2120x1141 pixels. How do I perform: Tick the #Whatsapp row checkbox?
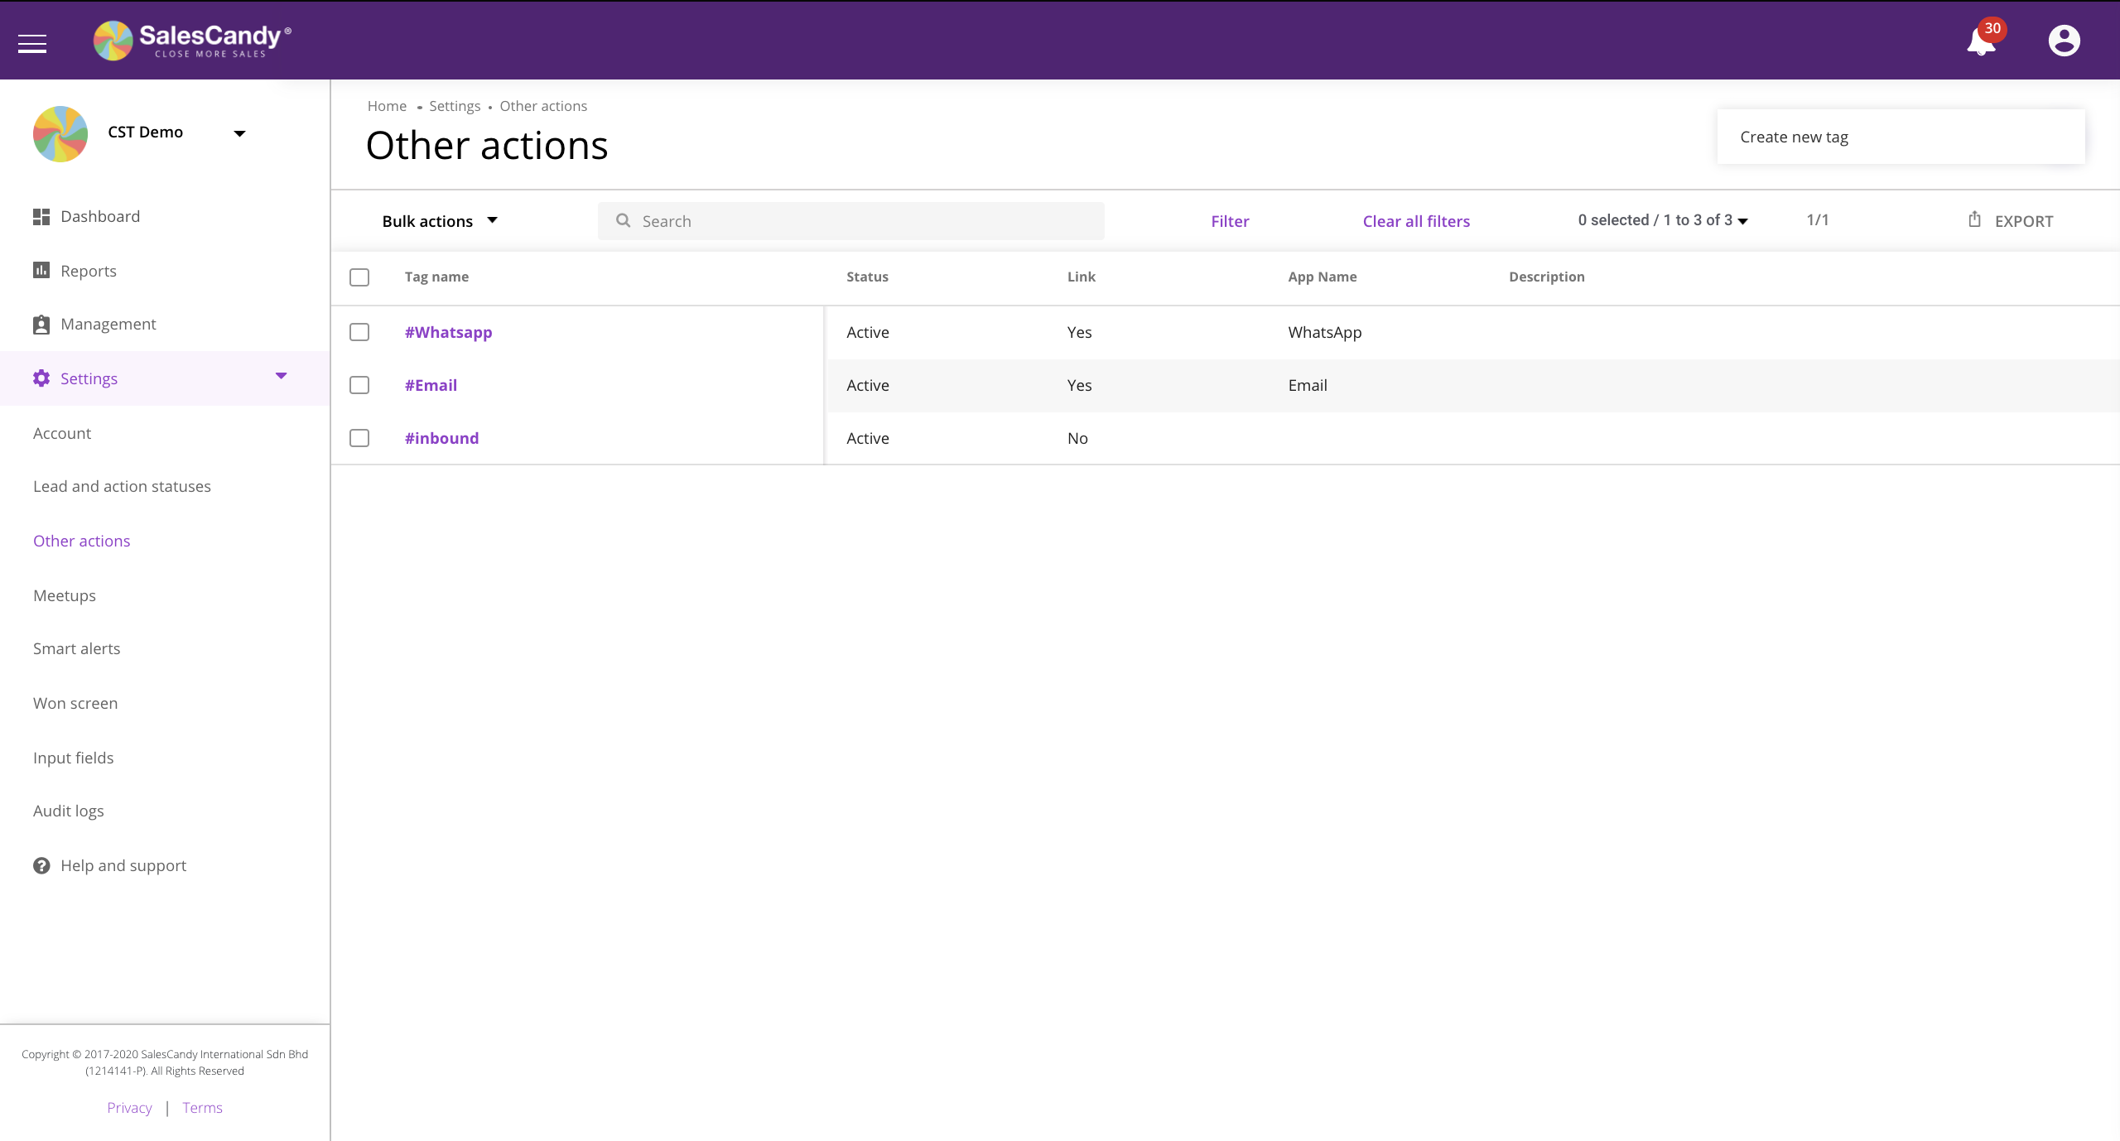[359, 332]
